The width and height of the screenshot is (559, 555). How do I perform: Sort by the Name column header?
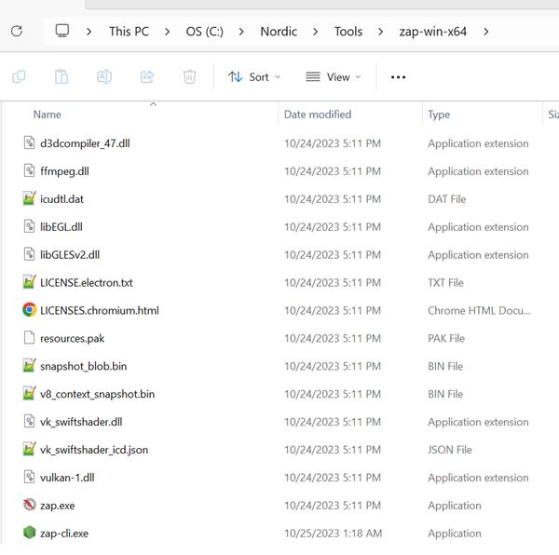[x=48, y=115]
